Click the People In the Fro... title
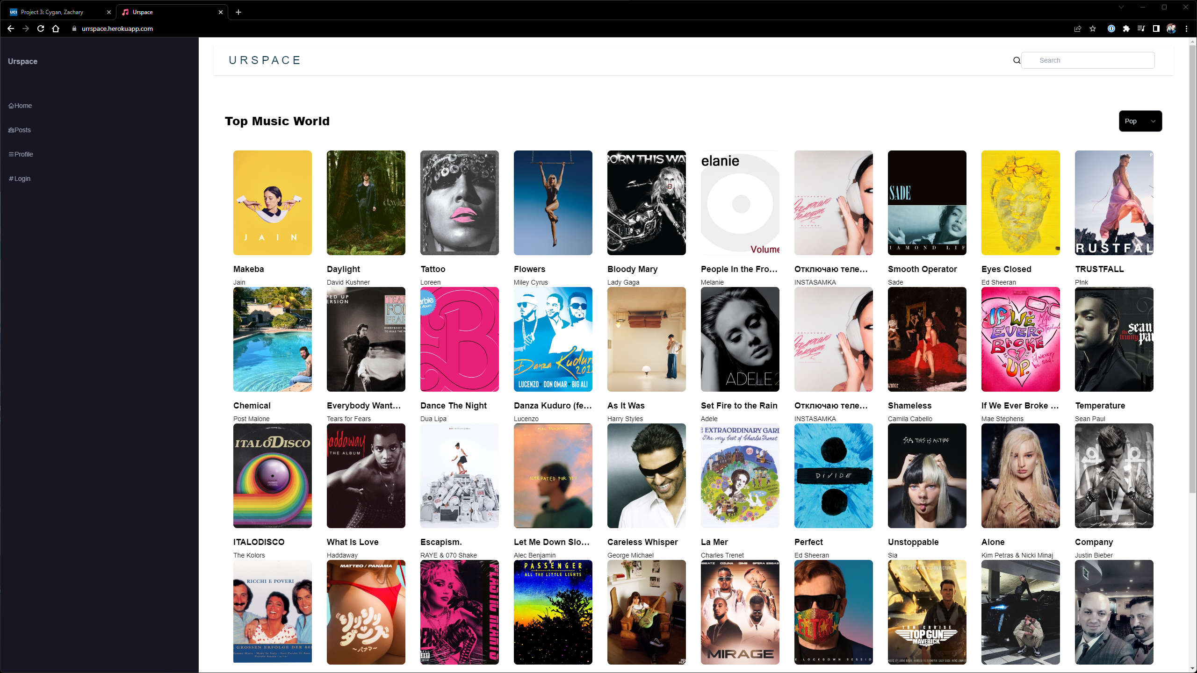Screen dimensions: 1197x673 [739, 269]
